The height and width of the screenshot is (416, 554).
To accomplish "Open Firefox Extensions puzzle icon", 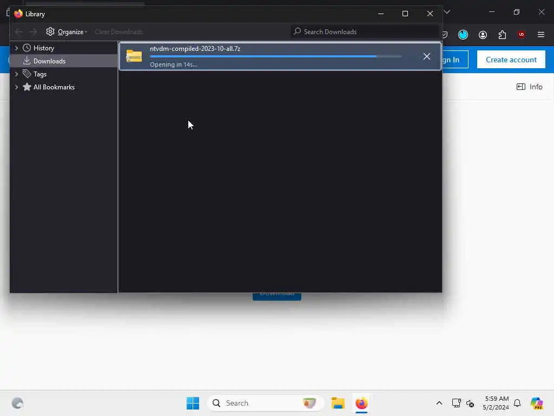I will tap(502, 35).
